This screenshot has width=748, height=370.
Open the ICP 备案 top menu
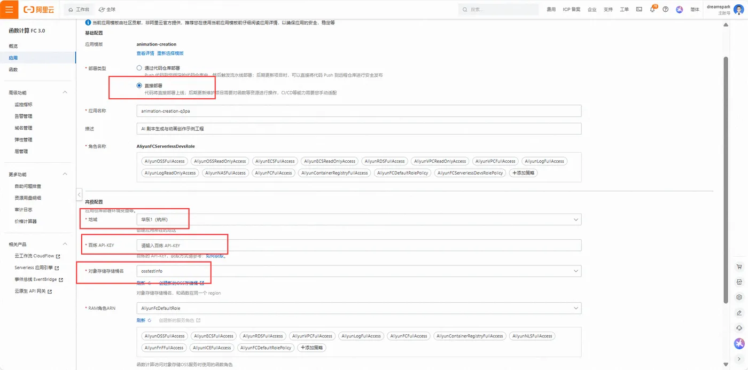(572, 10)
